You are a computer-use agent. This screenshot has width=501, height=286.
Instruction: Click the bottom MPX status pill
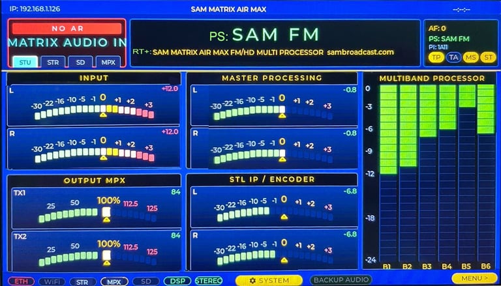coord(114,281)
